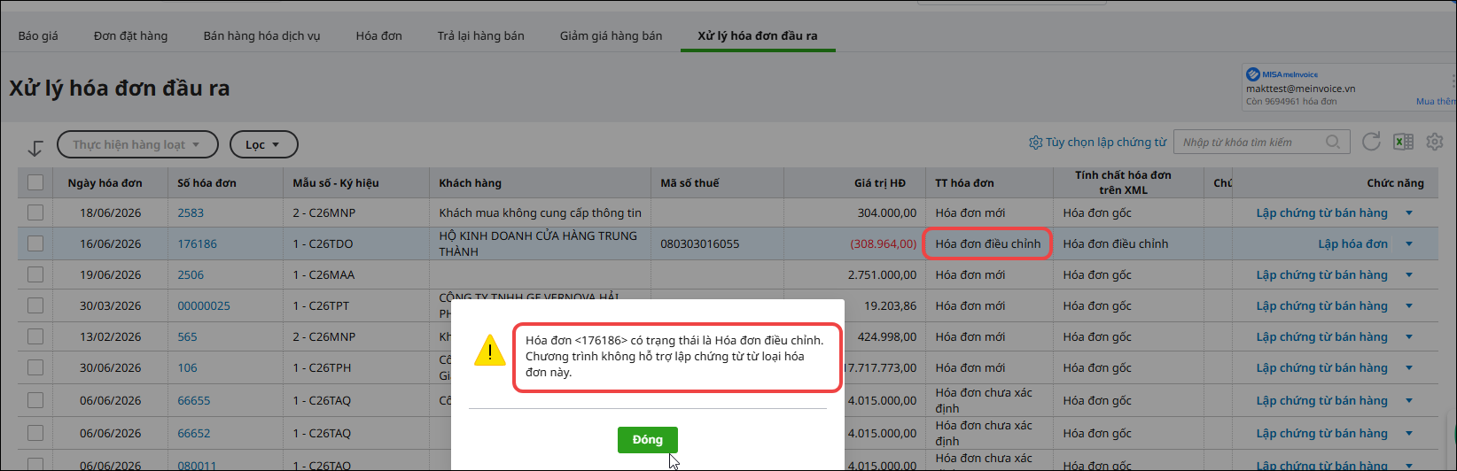Toggle the select-all checkbox in the table header
This screenshot has height=471, width=1457.
pos(35,182)
